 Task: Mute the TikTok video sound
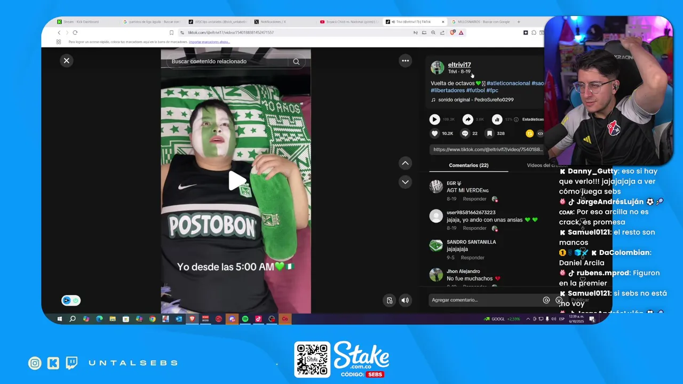click(405, 300)
